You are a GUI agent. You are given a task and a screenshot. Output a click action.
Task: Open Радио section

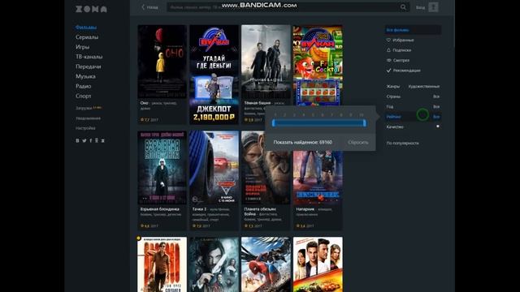click(x=83, y=86)
